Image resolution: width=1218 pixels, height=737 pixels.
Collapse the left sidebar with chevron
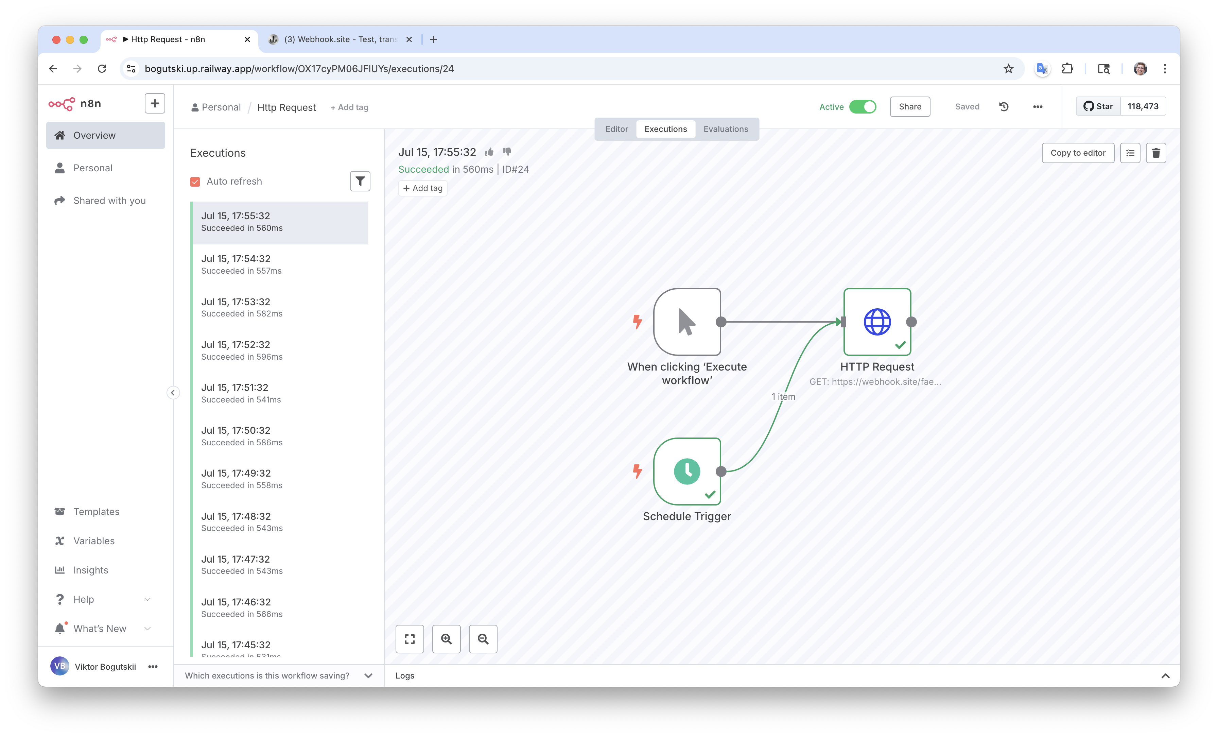coord(173,393)
